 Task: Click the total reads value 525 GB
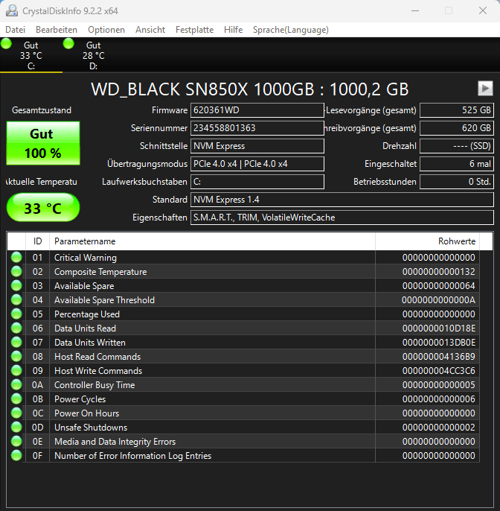pos(457,110)
